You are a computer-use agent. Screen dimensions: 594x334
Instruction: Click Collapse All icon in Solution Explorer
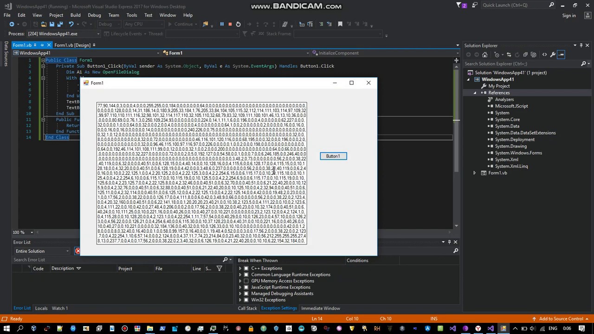[525, 55]
